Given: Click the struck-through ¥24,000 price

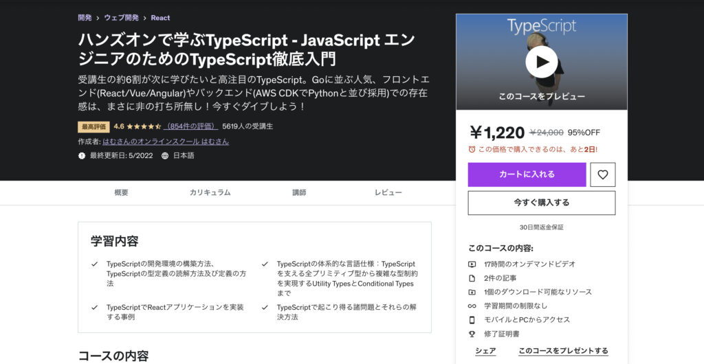Looking at the screenshot, I should coord(547,133).
